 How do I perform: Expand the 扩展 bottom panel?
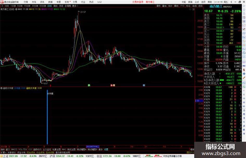click(x=3, y=152)
